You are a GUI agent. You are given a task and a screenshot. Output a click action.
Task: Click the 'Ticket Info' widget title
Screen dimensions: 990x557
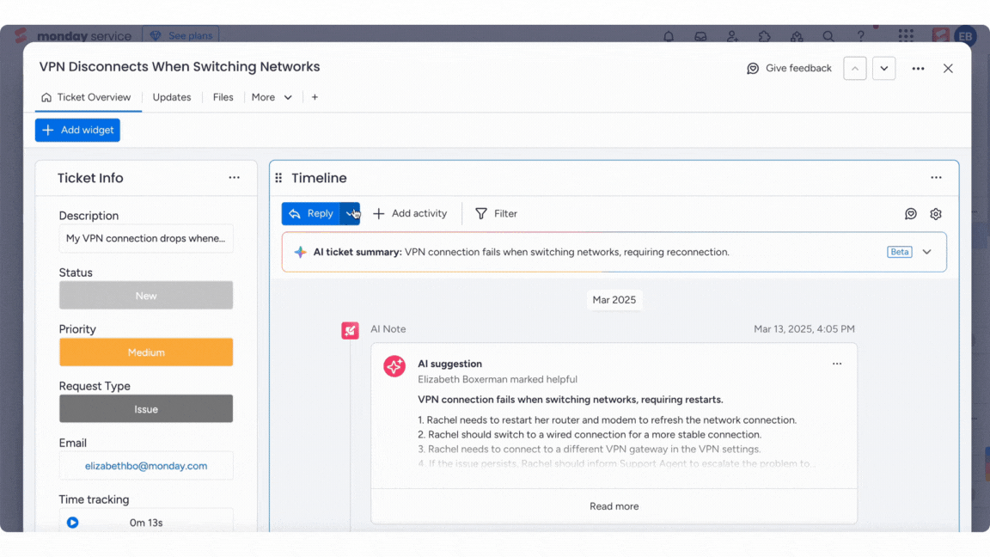[x=90, y=178]
